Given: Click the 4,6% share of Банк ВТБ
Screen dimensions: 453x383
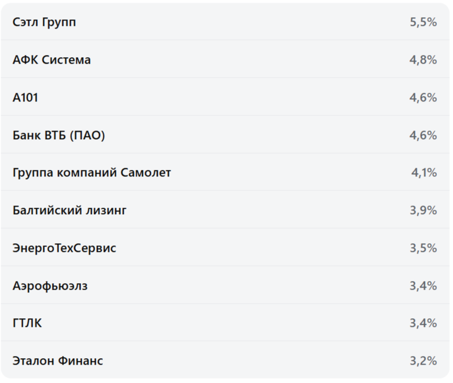Looking at the screenshot, I should 423,135.
